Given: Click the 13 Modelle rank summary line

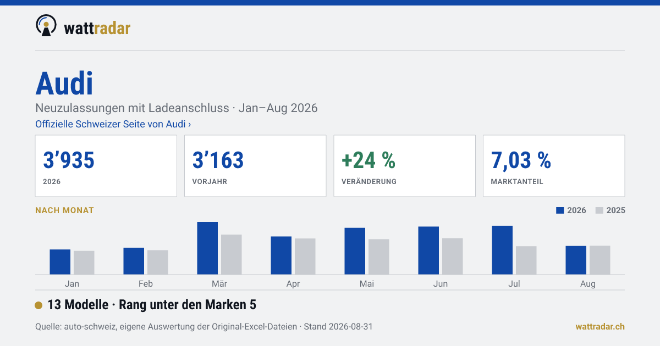Looking at the screenshot, I should pos(152,305).
